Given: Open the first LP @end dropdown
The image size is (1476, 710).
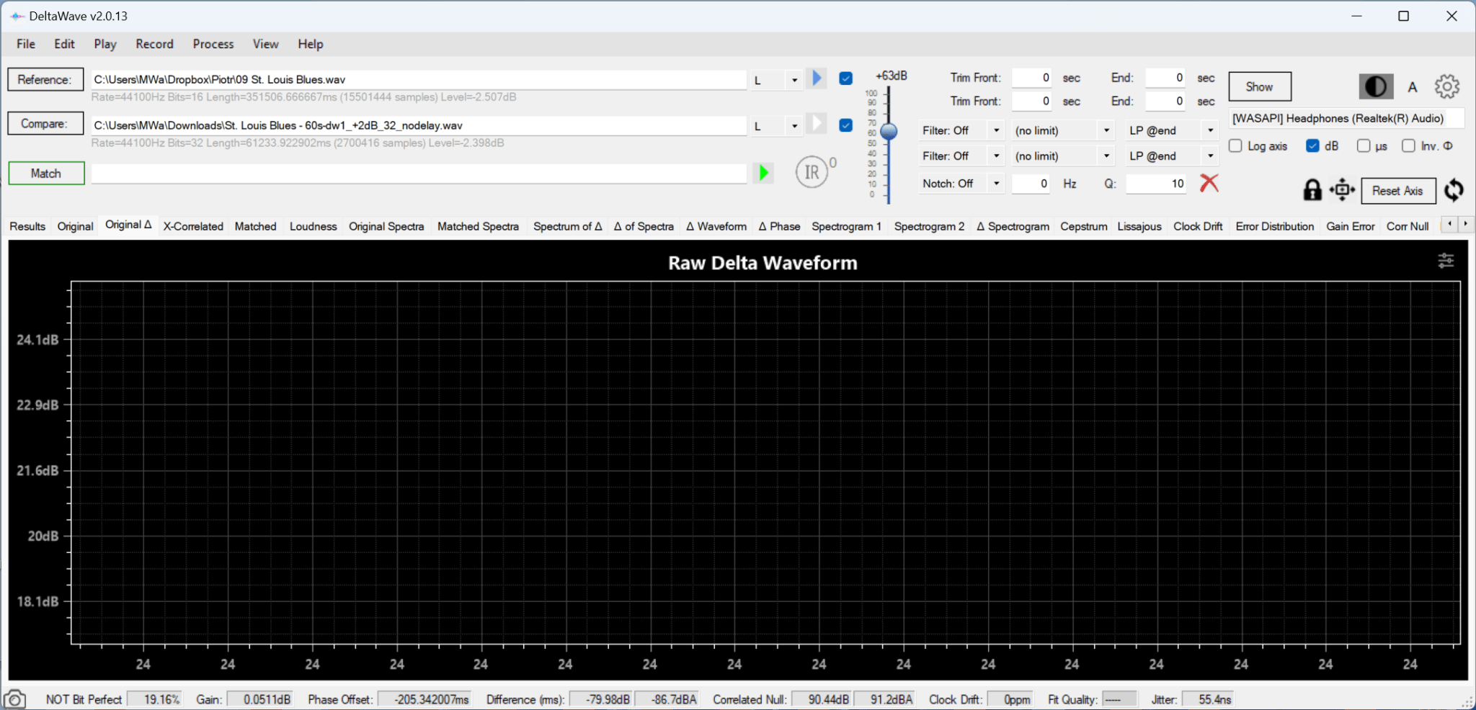Looking at the screenshot, I should (1172, 130).
